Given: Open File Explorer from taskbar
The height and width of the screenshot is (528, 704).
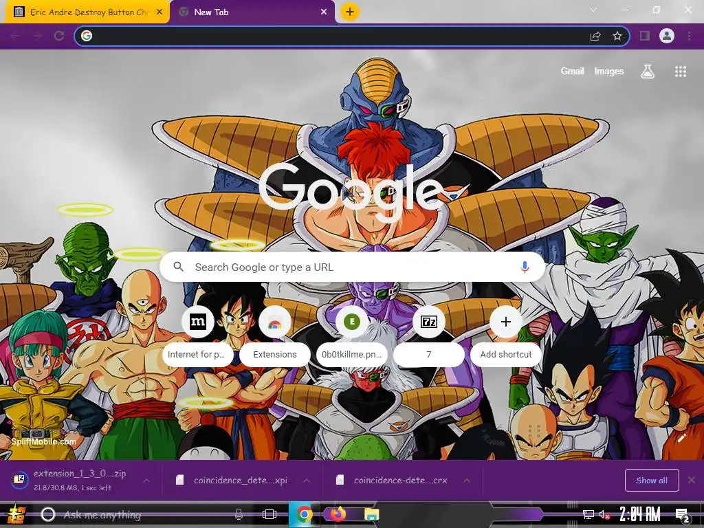Looking at the screenshot, I should tap(371, 514).
